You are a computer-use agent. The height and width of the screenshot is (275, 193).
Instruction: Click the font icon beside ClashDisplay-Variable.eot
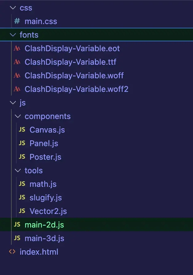(17, 48)
